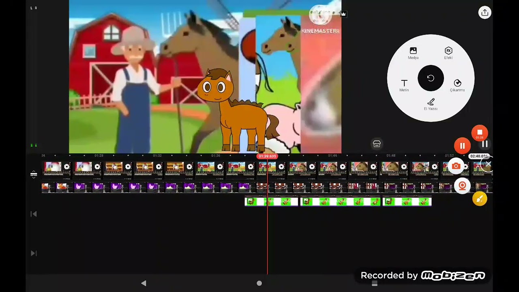Image resolution: width=519 pixels, height=292 pixels.
Task: Click the 01:36 timeline ruler mark
Action: (215, 156)
